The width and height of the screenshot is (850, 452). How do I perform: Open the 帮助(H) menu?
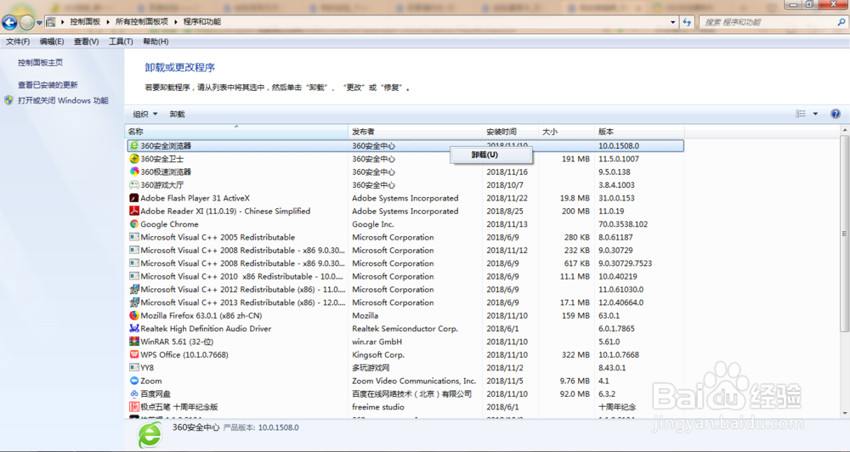pyautogui.click(x=156, y=42)
